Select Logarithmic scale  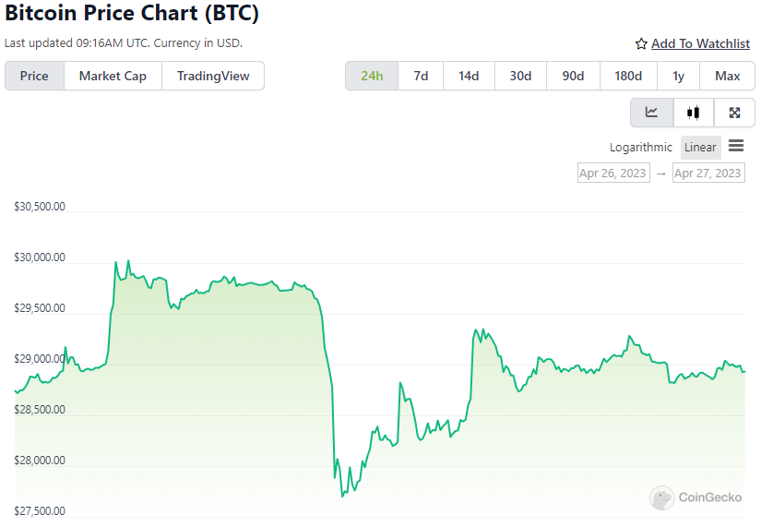[x=641, y=147]
